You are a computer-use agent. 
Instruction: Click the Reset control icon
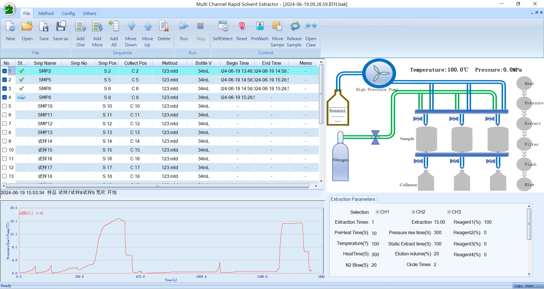(x=242, y=26)
